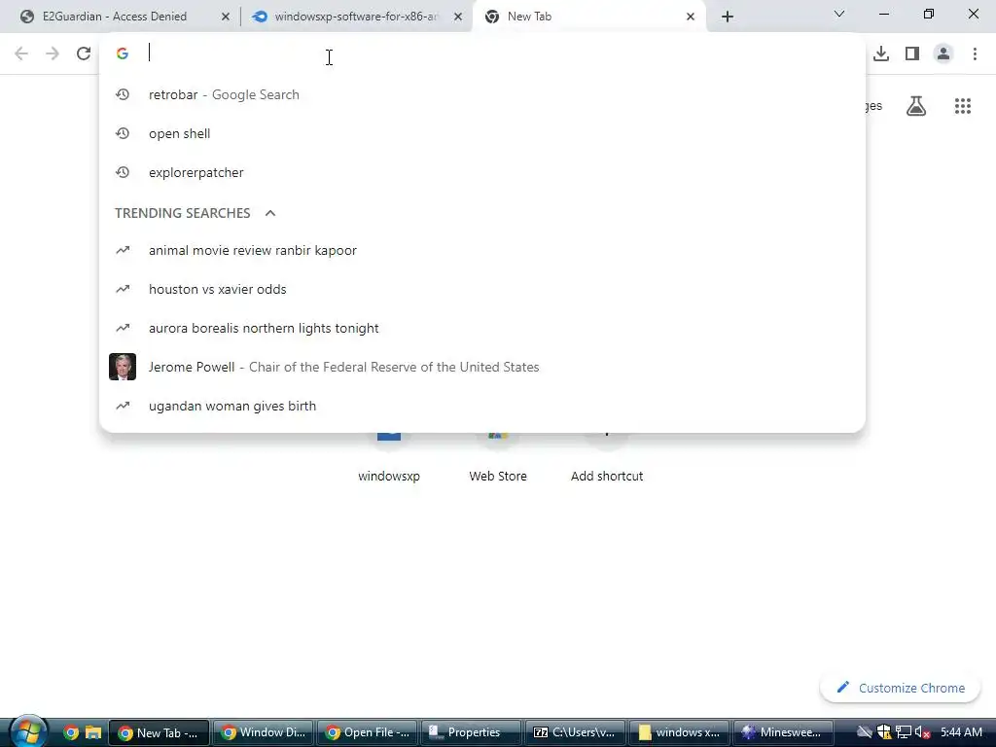Image resolution: width=996 pixels, height=747 pixels.
Task: Close the E2Guardian Access Denied tab
Action: pos(225,17)
